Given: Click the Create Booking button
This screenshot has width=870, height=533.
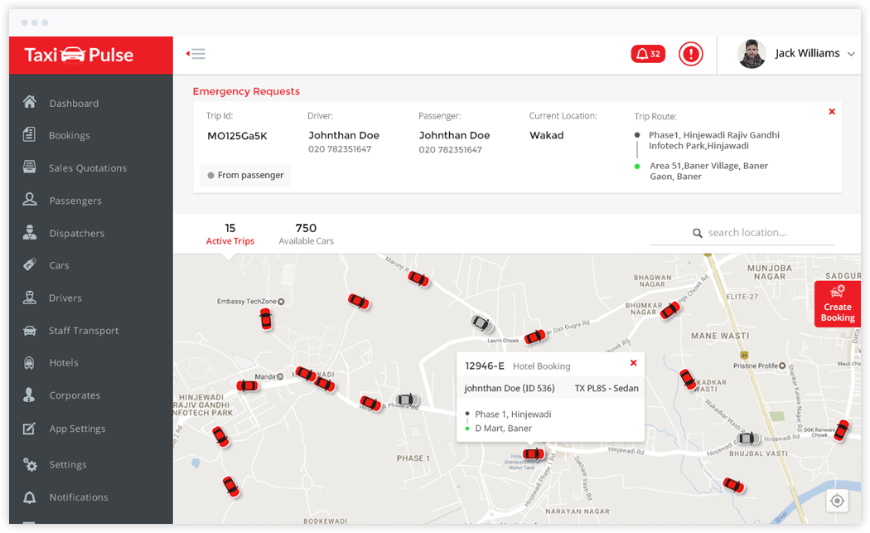Looking at the screenshot, I should 838,304.
